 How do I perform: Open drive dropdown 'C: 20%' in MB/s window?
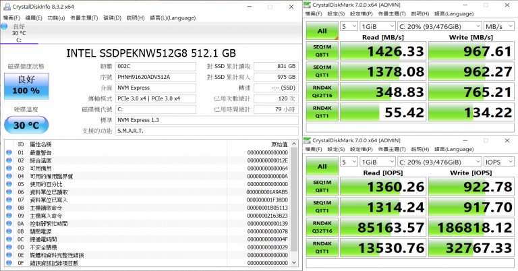[x=439, y=26]
